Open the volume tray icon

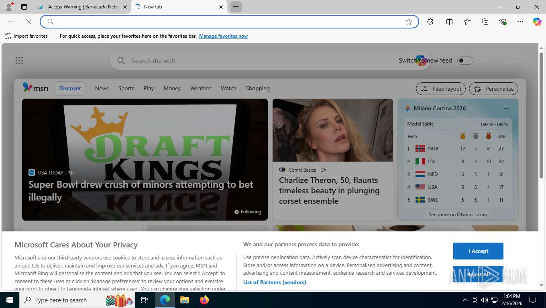click(485, 300)
